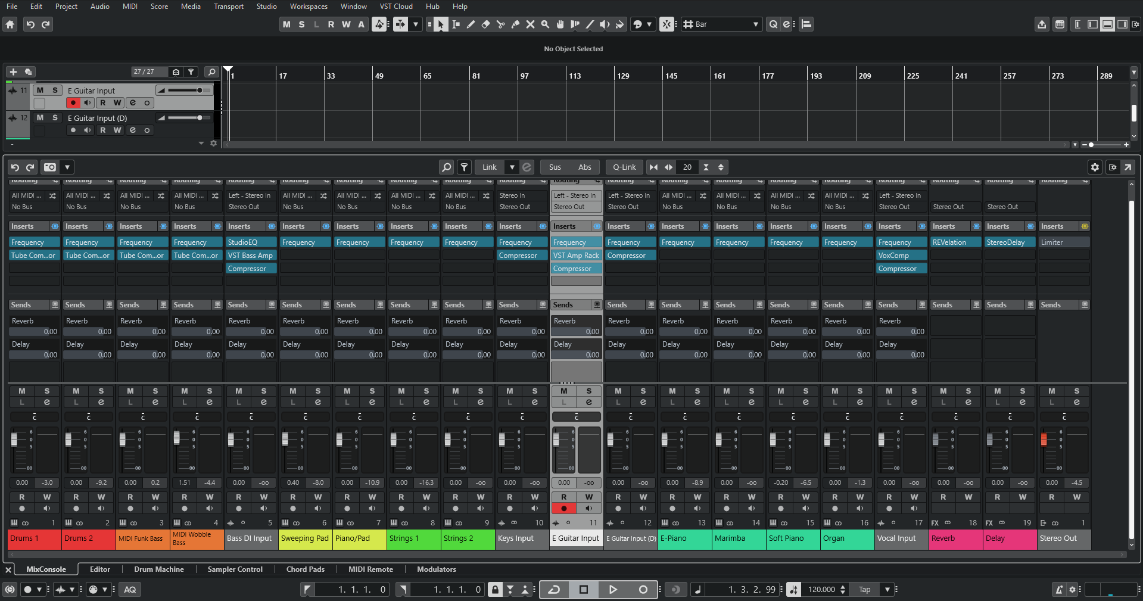Select the Draw pencil tool
Image resolution: width=1143 pixels, height=601 pixels.
pos(471,24)
